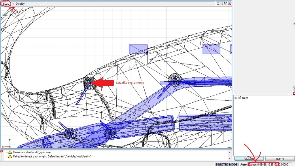Open the Display menu item
Screen dimensions: 295x166
pos(20,4)
